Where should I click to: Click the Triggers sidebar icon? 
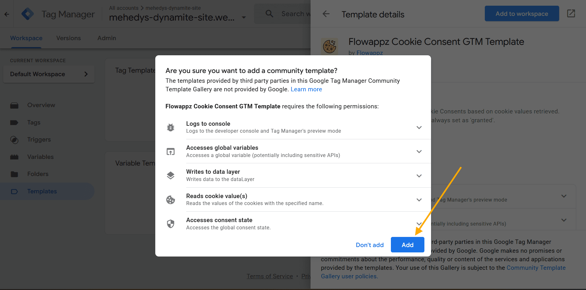(x=14, y=140)
